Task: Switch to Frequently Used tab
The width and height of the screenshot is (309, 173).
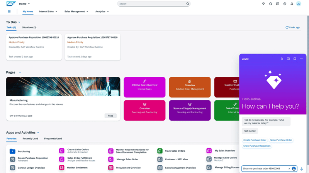Action: coord(53,139)
